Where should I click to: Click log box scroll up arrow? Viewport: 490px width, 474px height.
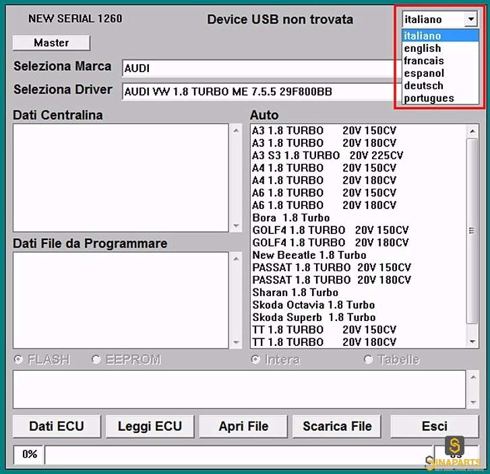click(473, 377)
